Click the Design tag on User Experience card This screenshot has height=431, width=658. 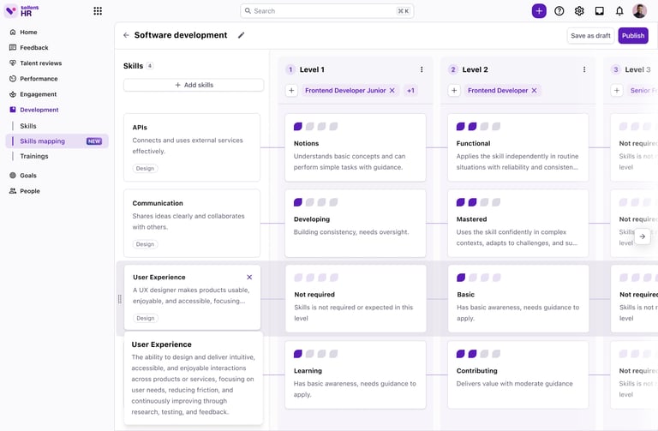146,318
